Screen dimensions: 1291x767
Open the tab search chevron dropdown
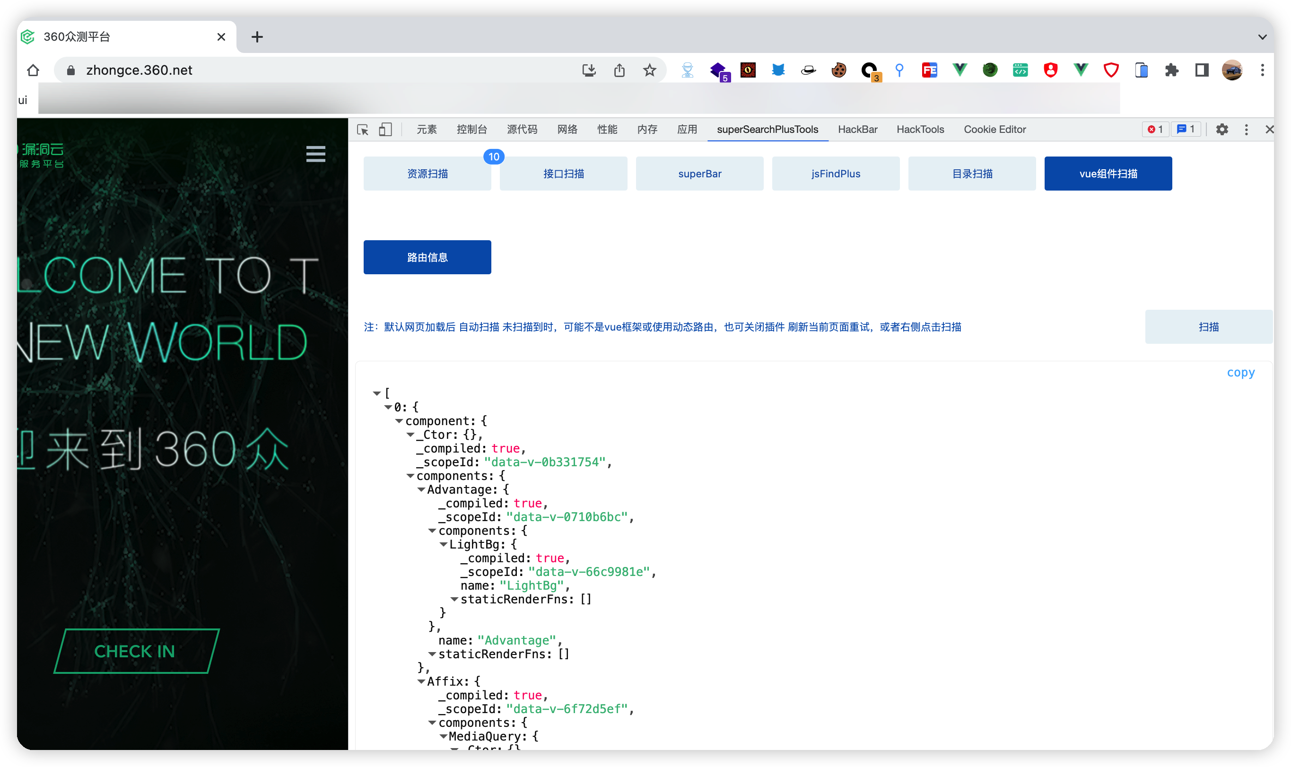[x=1262, y=37]
